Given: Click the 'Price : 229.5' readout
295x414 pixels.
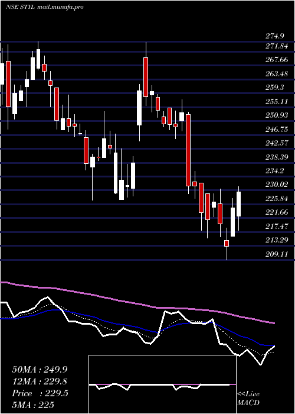Looking at the screenshot, I should click(x=40, y=393).
